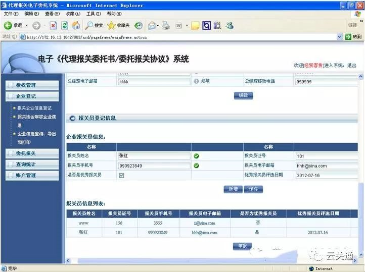Viewport: 365px width, 272px height.
Task: Open the History toolbar icon
Action: pyautogui.click(x=139, y=25)
